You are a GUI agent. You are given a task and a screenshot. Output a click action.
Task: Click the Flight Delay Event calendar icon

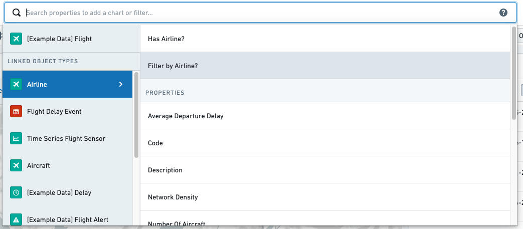pyautogui.click(x=16, y=111)
